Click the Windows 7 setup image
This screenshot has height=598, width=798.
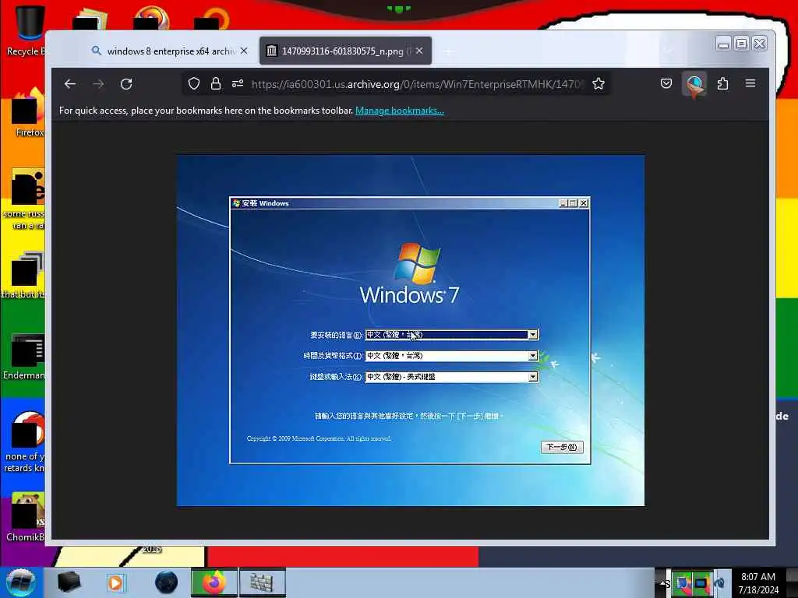[x=410, y=330]
